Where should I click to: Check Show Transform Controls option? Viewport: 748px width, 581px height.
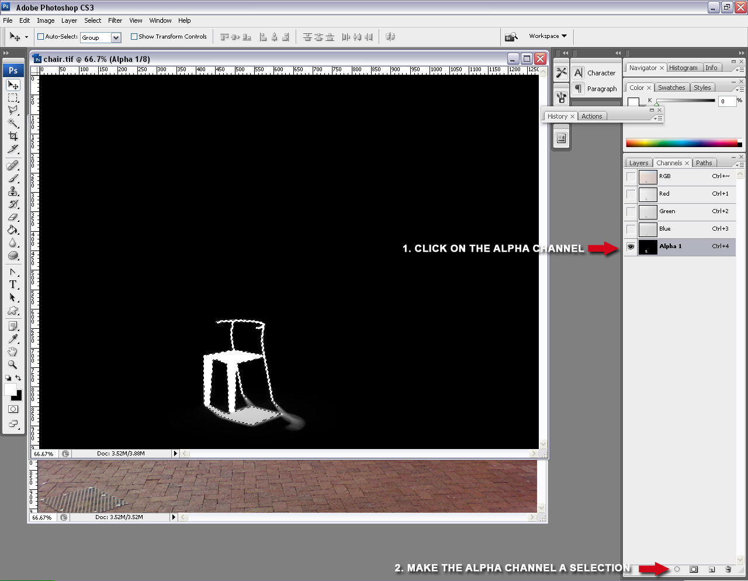133,36
